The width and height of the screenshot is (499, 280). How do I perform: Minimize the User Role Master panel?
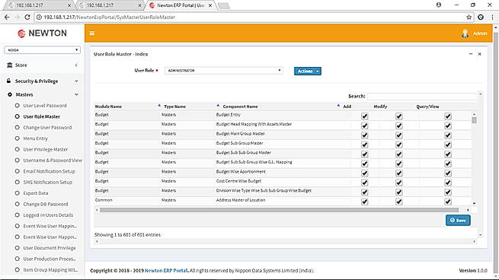(471, 54)
